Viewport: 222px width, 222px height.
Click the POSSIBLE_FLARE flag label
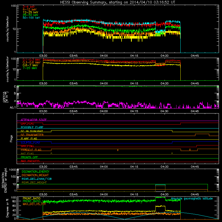pos(32,127)
